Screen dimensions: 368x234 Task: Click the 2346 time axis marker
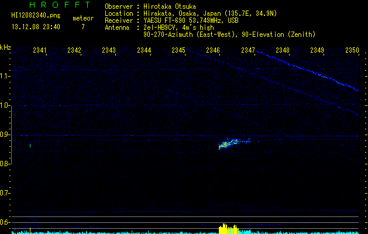tap(213, 50)
